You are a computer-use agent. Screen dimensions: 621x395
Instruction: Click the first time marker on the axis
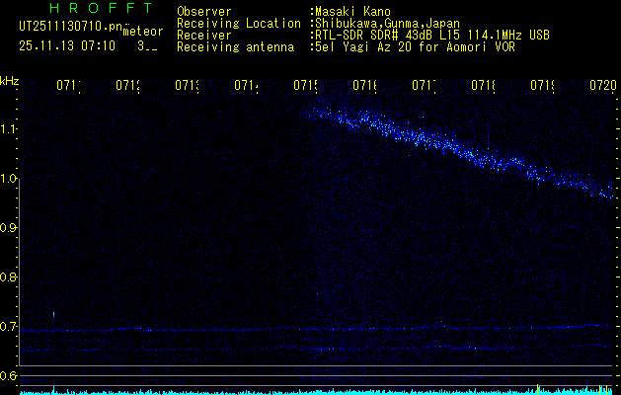pyautogui.click(x=68, y=86)
